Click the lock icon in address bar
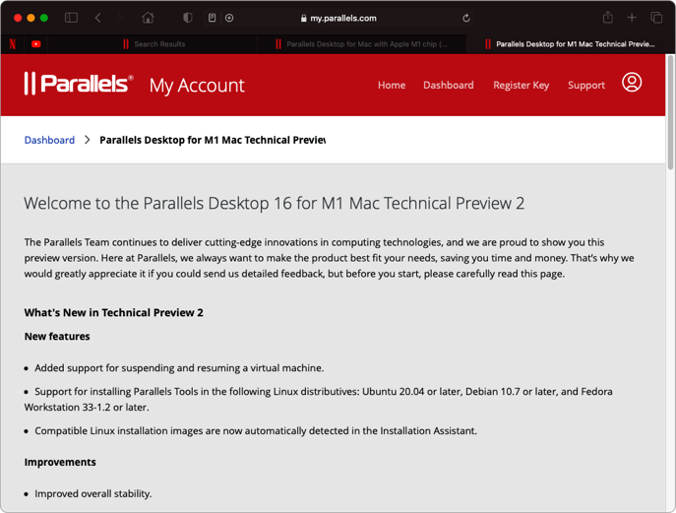 (303, 18)
